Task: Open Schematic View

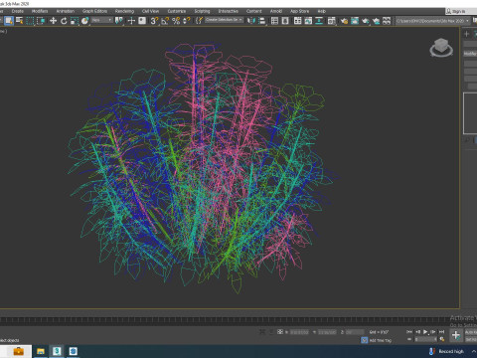Action: [x=319, y=21]
